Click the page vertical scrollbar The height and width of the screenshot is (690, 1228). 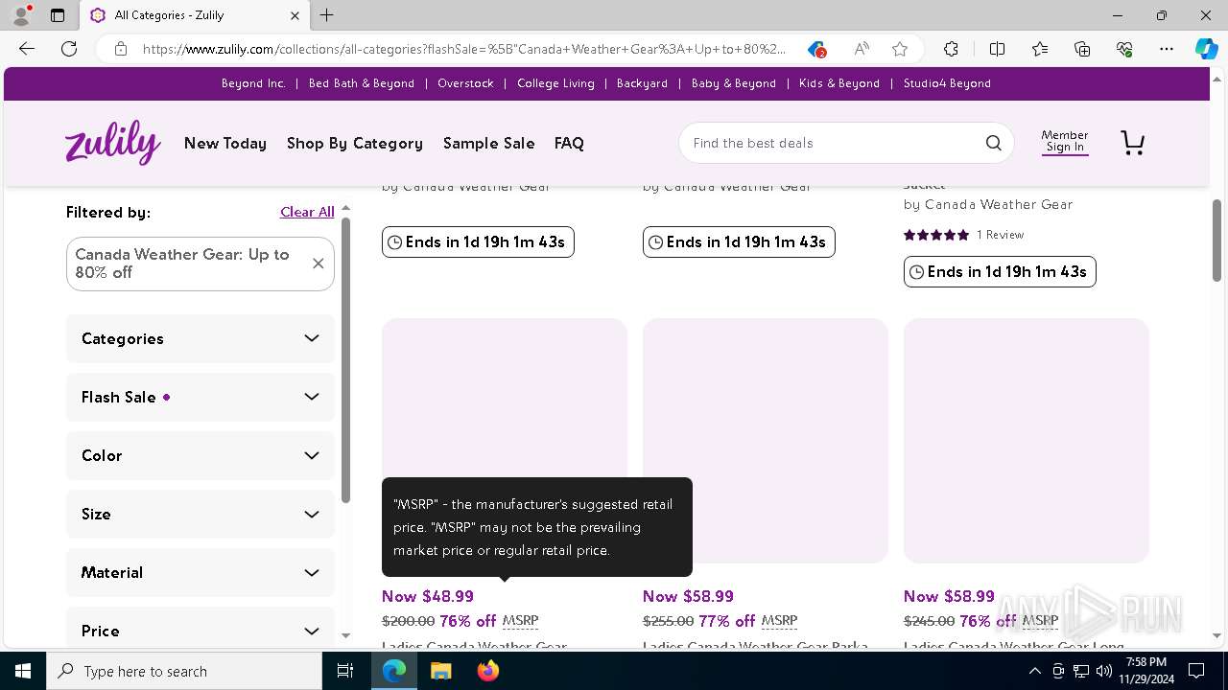point(1216,241)
